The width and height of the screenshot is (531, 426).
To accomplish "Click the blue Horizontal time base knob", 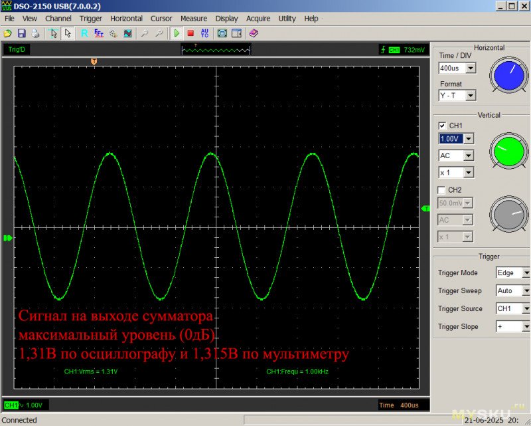I will point(510,75).
